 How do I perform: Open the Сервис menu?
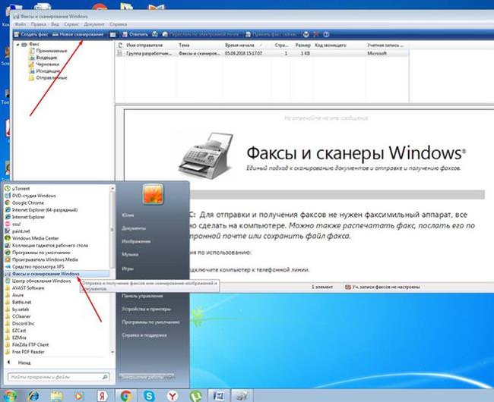(71, 24)
